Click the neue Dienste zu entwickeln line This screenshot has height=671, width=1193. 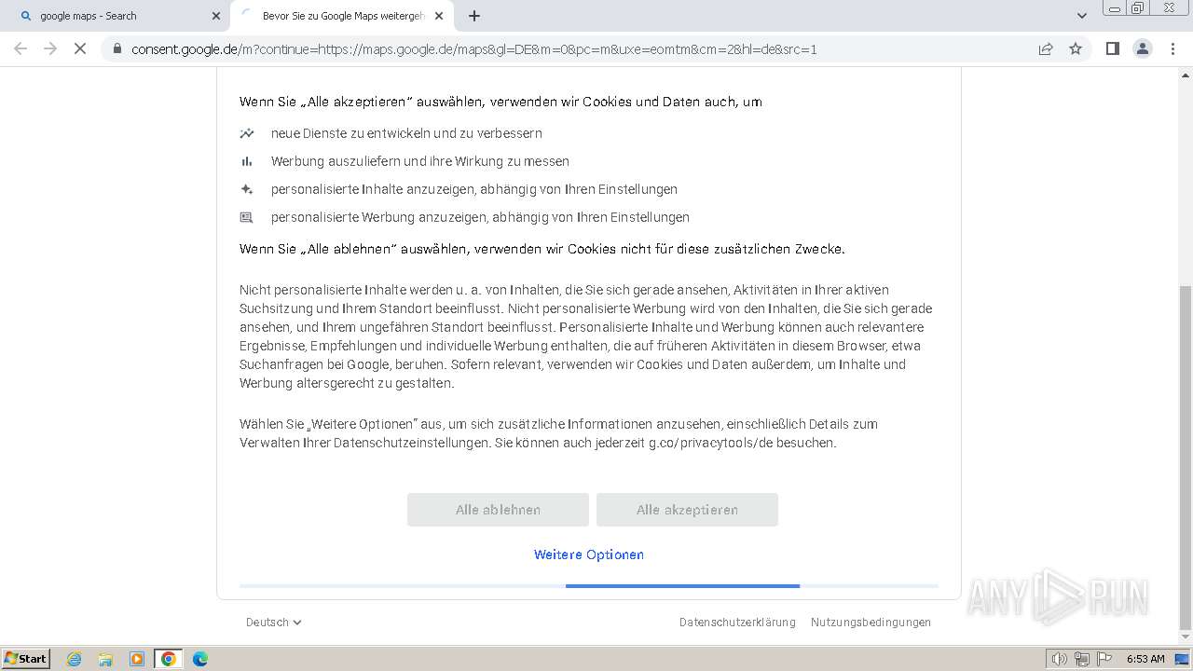pos(406,133)
